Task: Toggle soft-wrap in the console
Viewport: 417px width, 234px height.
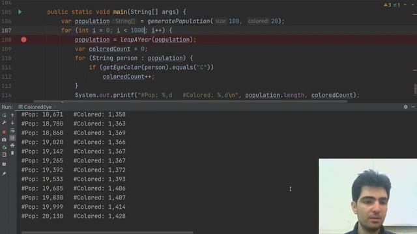Action: point(12,131)
